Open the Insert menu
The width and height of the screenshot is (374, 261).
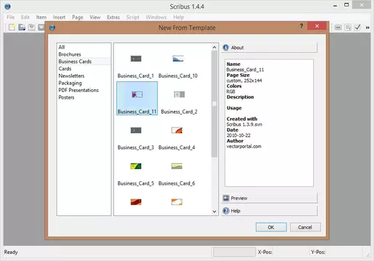[59, 17]
